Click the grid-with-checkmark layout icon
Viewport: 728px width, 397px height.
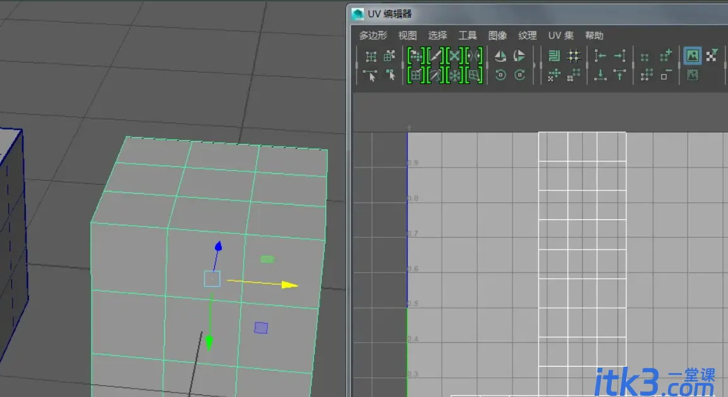pos(416,75)
